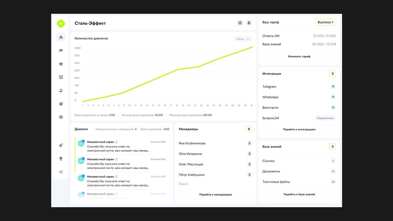Screen dimensions: 393x221
Task: Click the Telegram integration status checkmark
Action: point(333,86)
